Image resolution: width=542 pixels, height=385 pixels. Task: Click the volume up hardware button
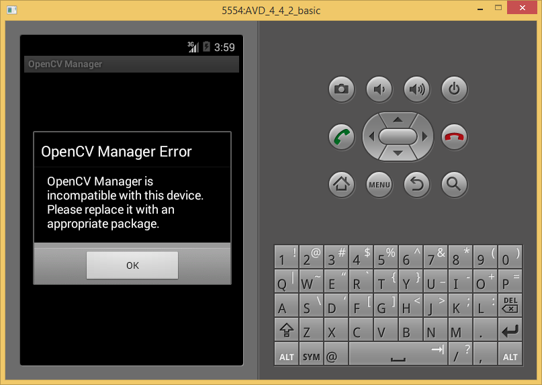(416, 89)
